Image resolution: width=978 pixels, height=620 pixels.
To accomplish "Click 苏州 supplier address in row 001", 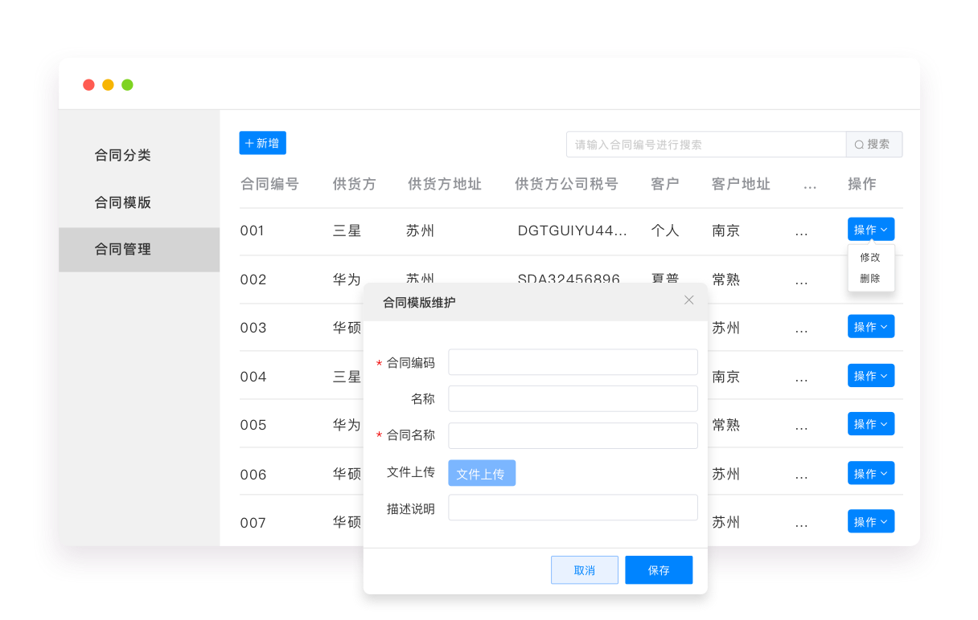I will coord(420,231).
